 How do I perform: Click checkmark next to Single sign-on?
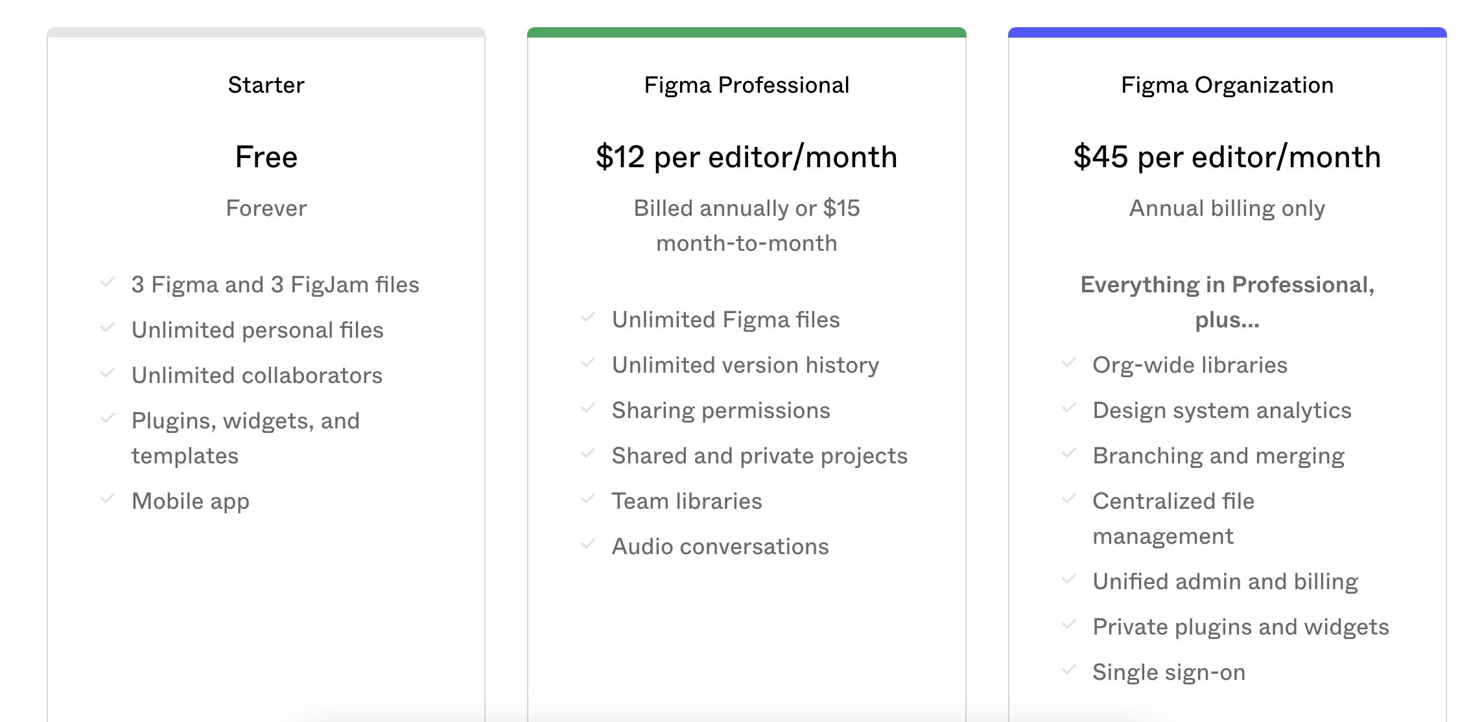1068,670
